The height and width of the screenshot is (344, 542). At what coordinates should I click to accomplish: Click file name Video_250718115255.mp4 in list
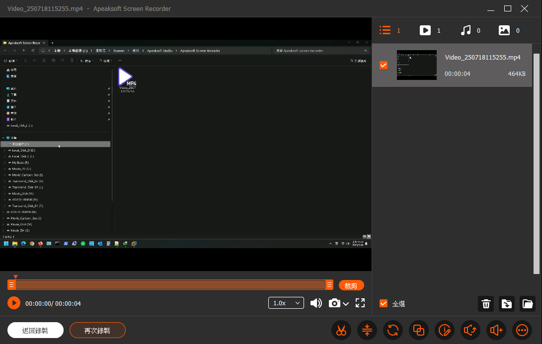[x=482, y=58]
